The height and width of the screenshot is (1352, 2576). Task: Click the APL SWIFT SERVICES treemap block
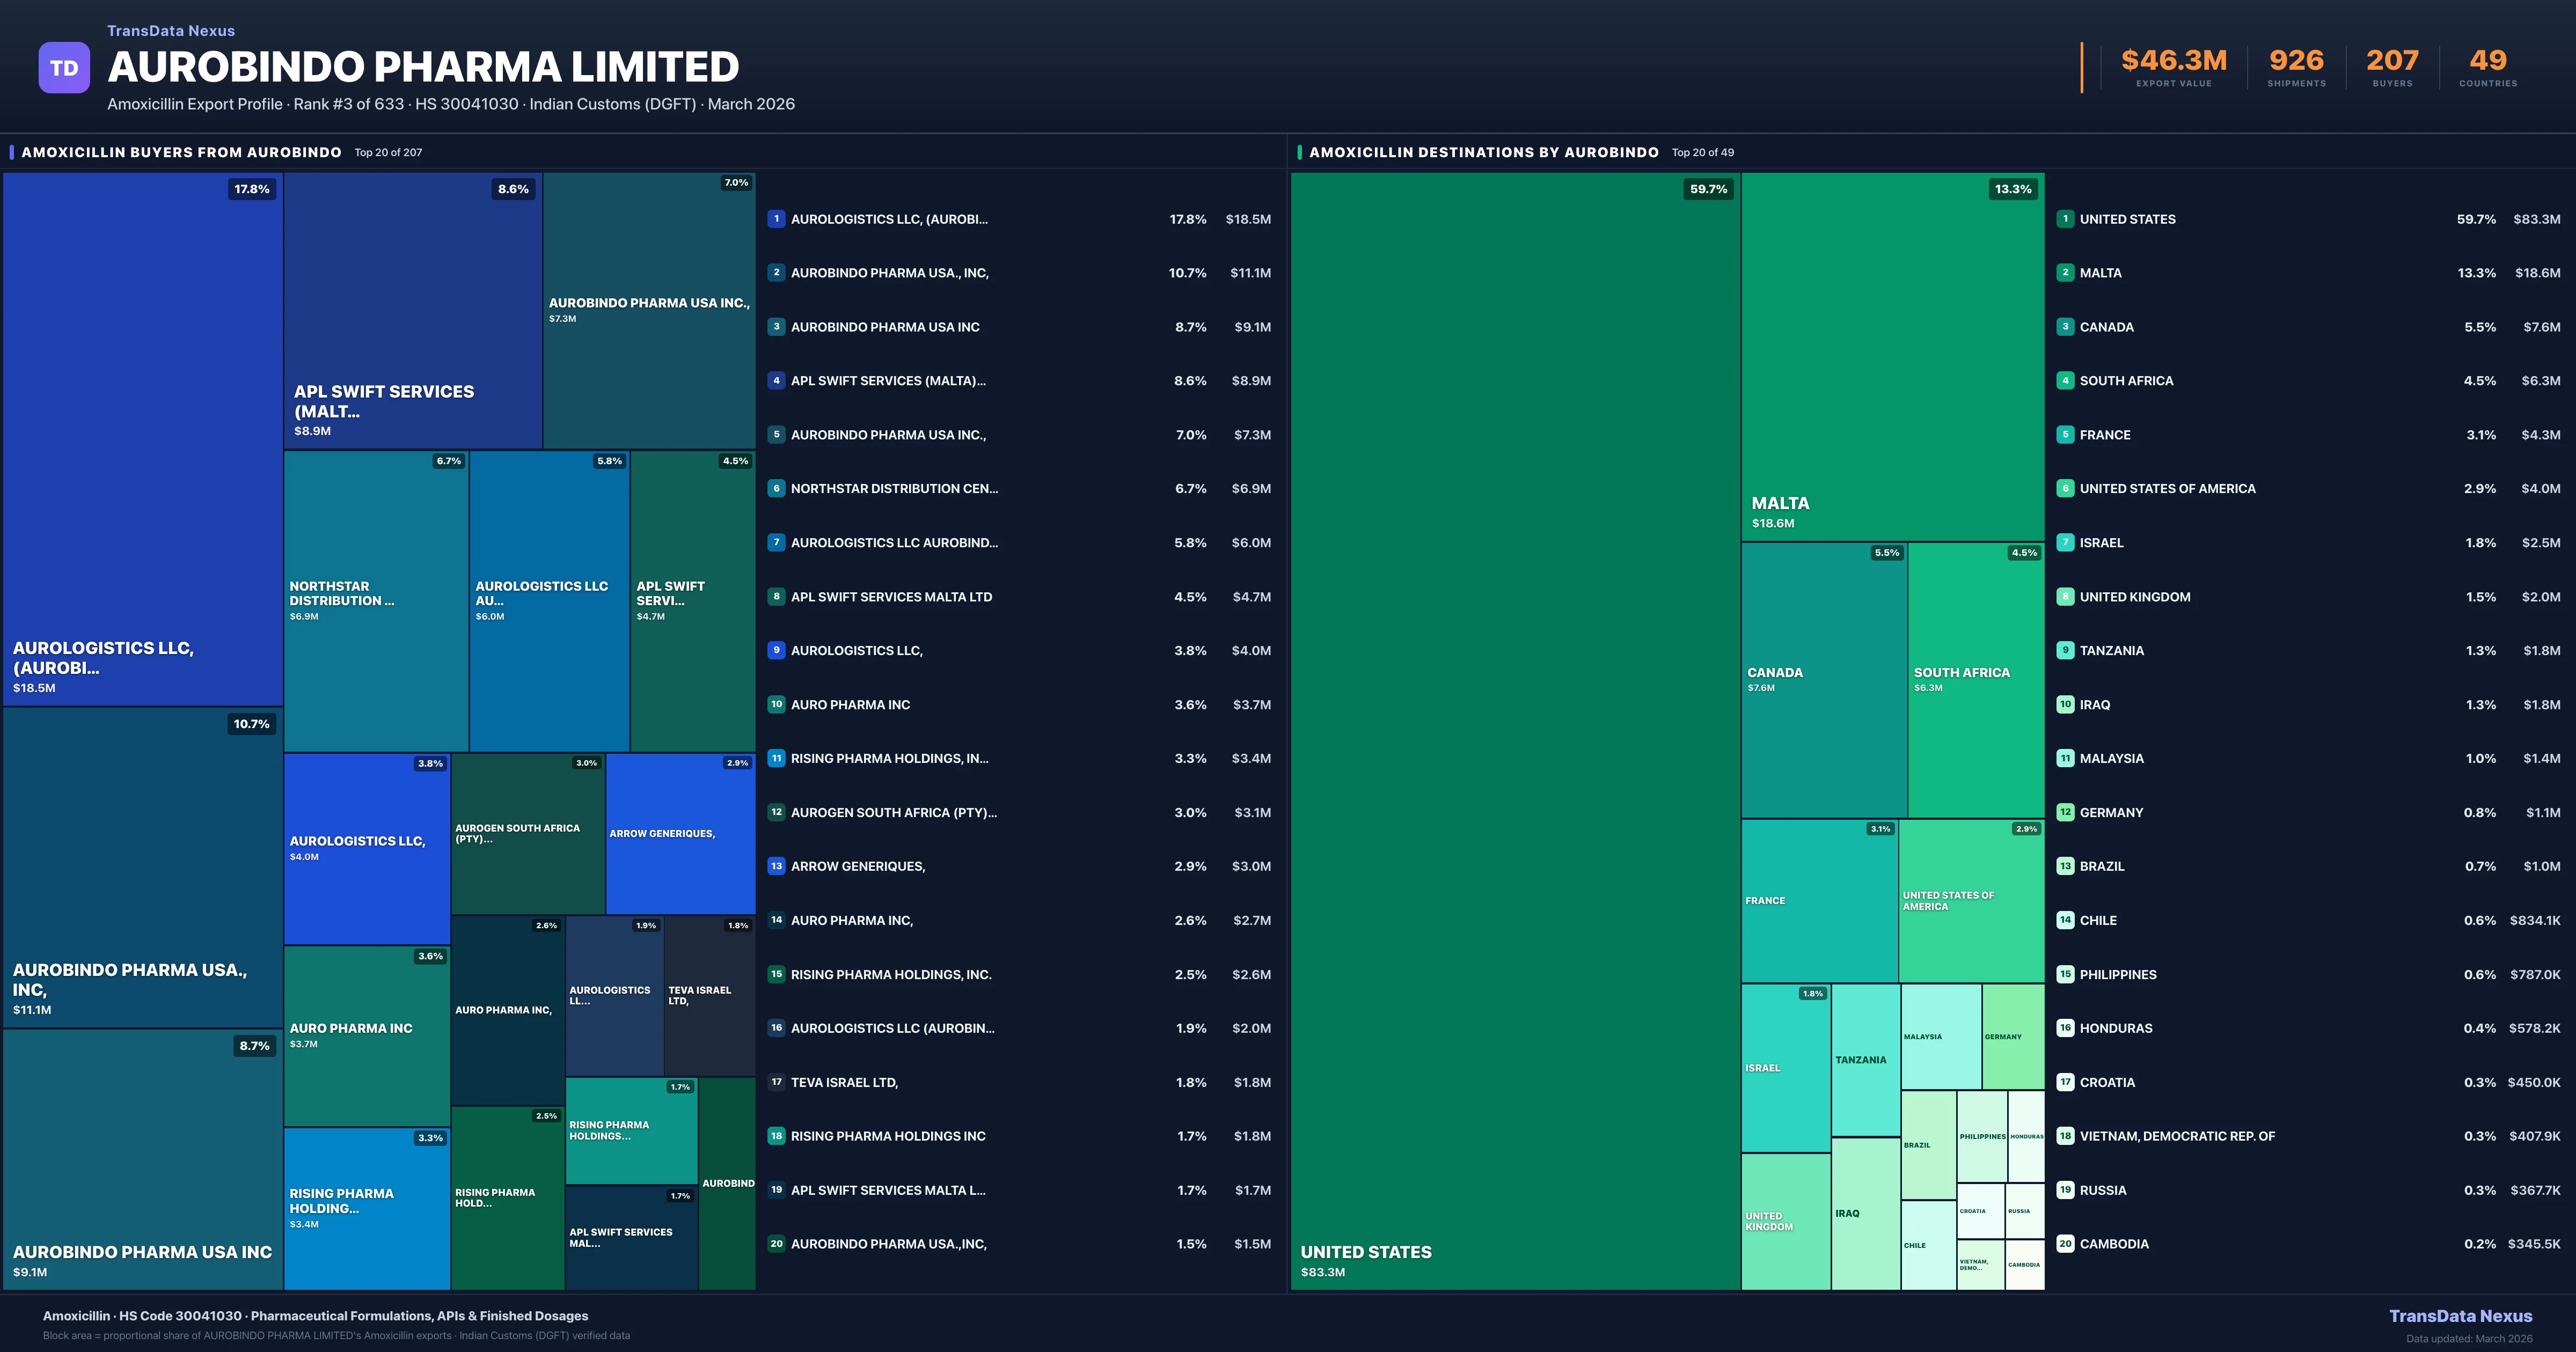pyautogui.click(x=412, y=310)
